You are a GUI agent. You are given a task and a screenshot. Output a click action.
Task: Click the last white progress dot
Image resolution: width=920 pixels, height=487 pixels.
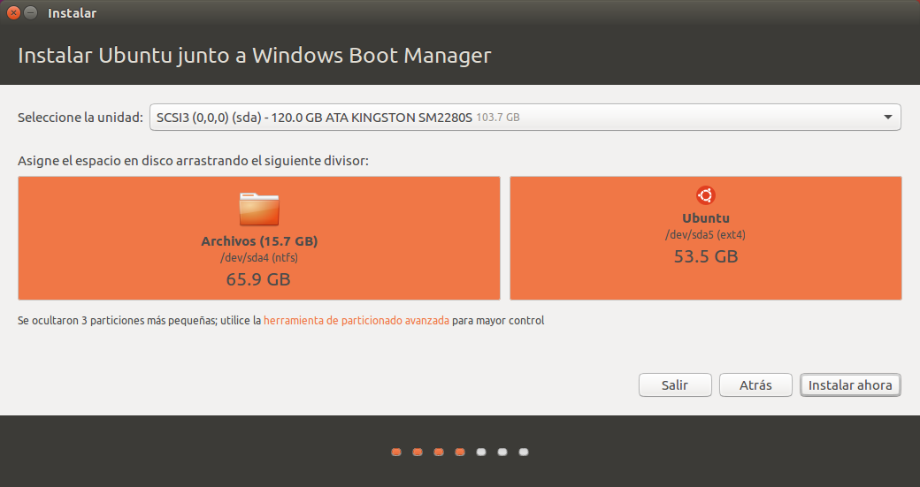[x=524, y=453]
